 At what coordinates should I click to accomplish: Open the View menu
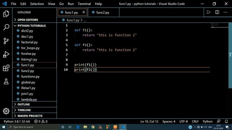(51, 4)
